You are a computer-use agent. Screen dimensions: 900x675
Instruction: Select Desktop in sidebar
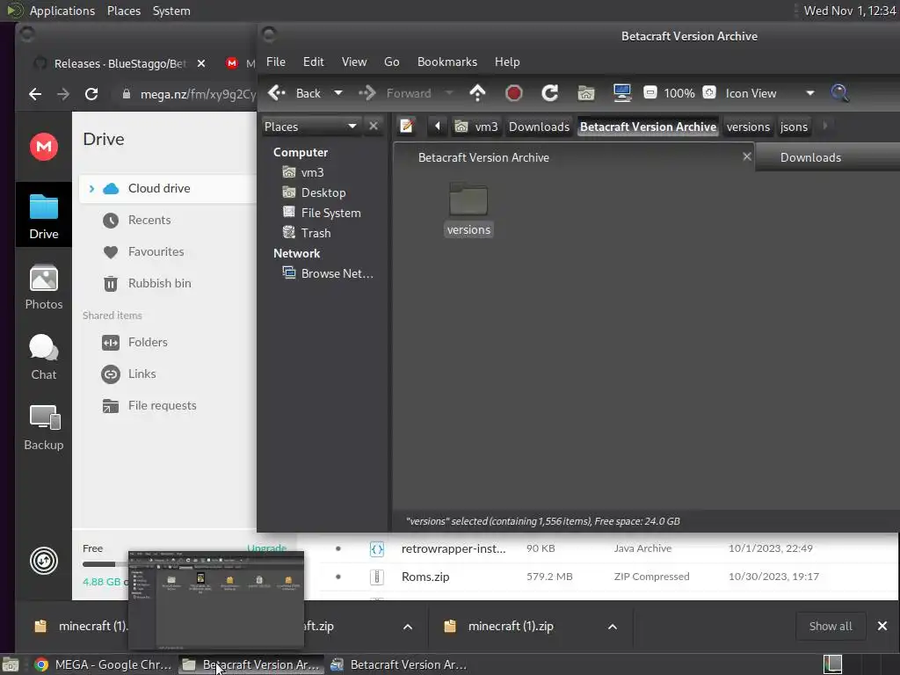tap(323, 192)
